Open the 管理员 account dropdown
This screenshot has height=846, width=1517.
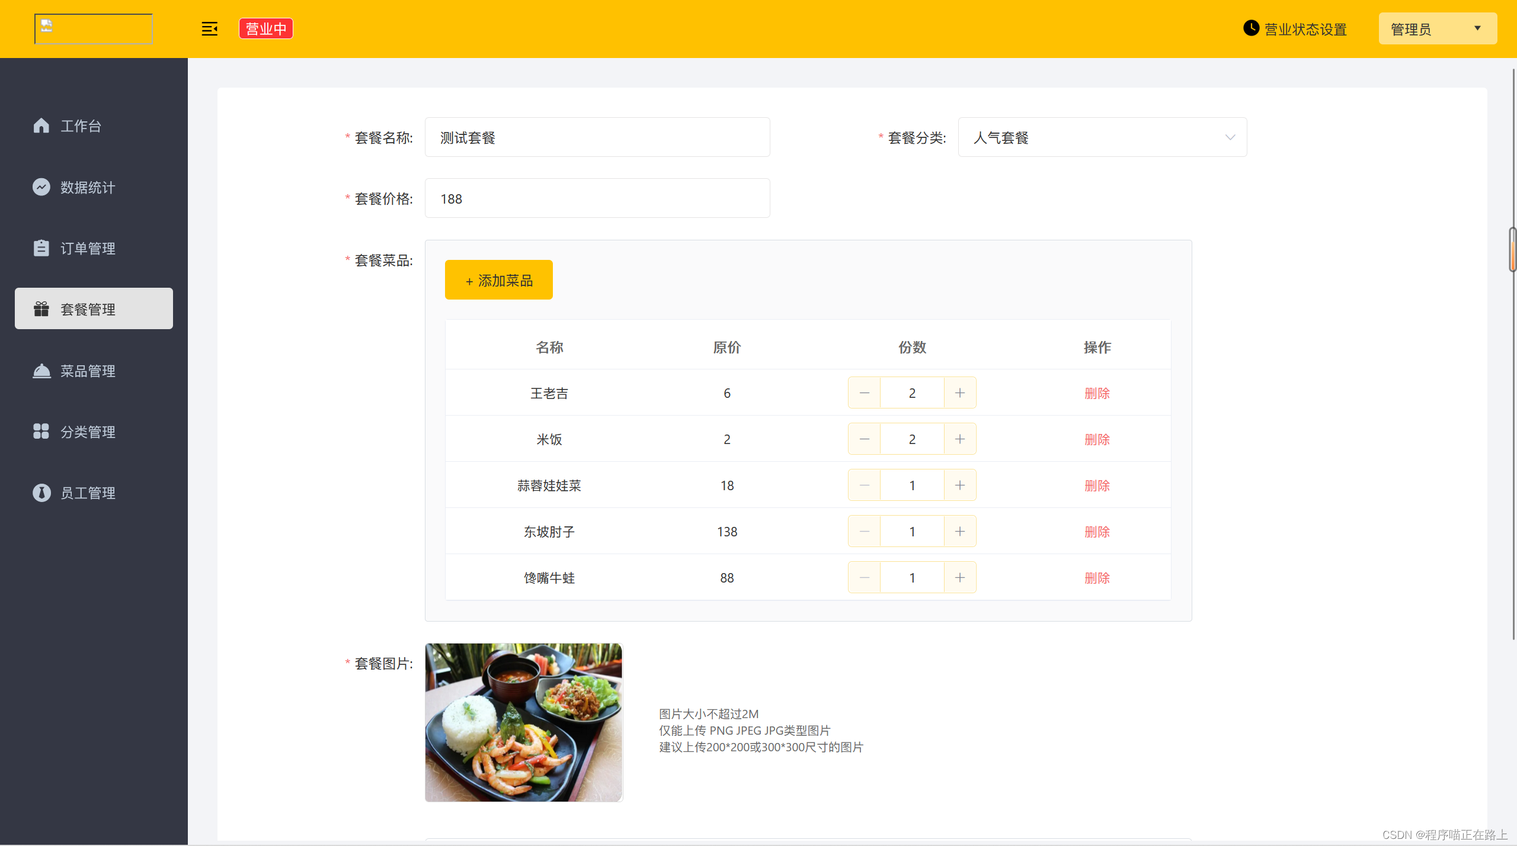point(1437,28)
